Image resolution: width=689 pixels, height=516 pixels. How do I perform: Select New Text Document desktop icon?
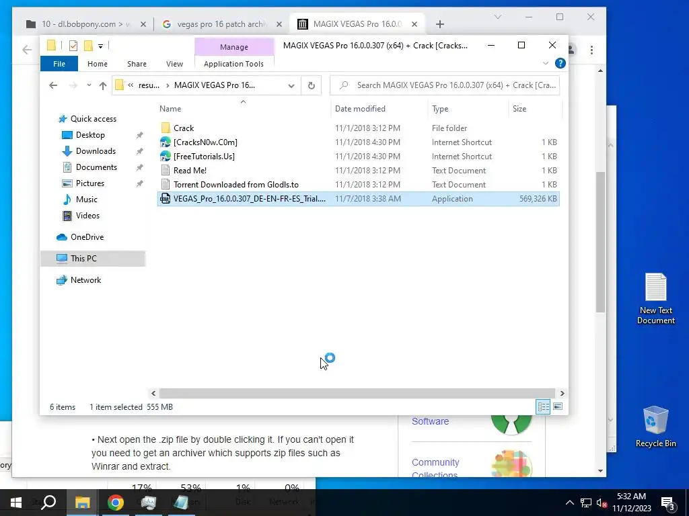pyautogui.click(x=655, y=298)
